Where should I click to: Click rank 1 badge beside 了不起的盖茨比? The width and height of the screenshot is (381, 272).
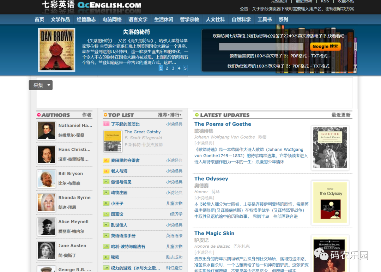[106, 124]
